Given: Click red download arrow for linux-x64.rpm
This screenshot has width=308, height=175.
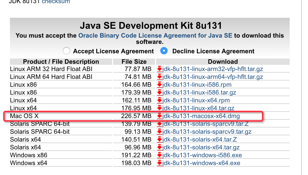Looking at the screenshot, I should point(159,100).
